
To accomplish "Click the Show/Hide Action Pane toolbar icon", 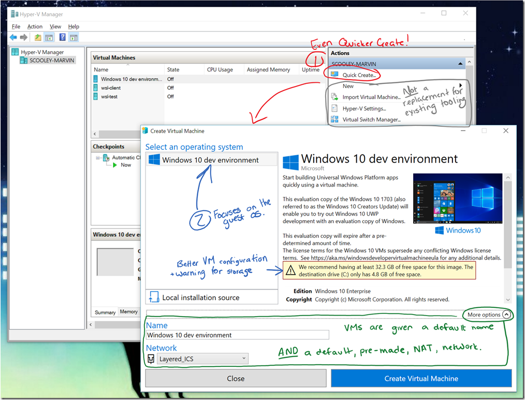I will 73,37.
